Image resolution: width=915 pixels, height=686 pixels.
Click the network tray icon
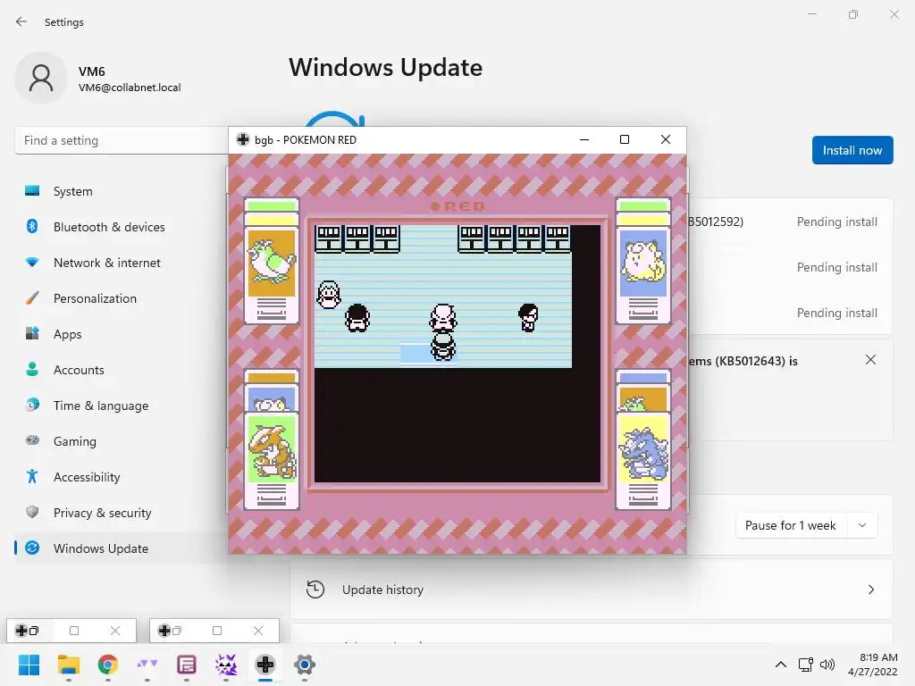(x=806, y=665)
